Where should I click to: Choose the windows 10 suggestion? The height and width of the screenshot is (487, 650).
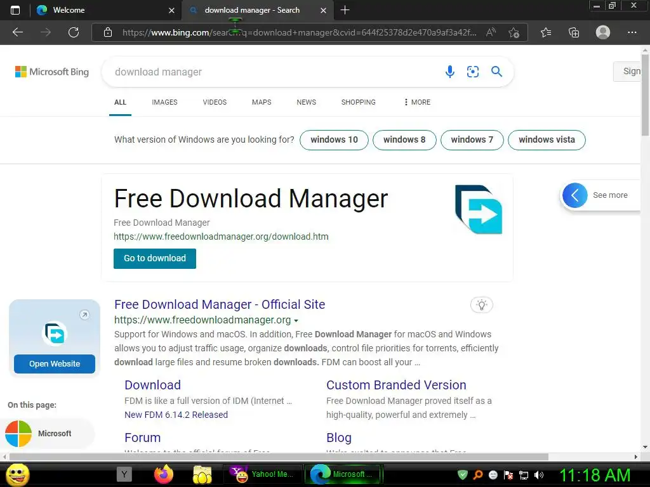pos(334,140)
